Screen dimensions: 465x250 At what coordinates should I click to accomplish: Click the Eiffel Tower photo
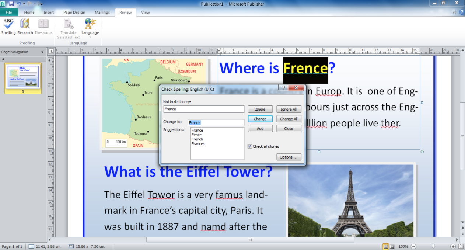[x=351, y=200]
